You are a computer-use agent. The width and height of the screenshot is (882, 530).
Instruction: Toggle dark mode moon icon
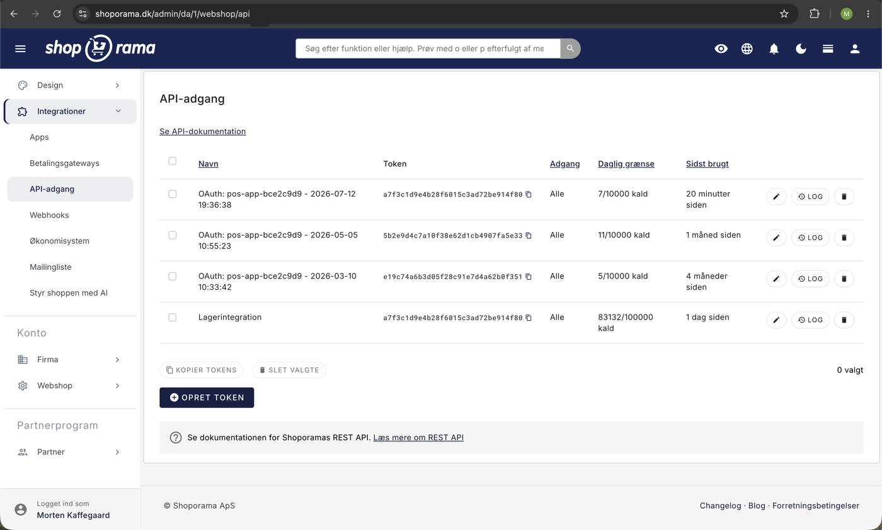[801, 49]
